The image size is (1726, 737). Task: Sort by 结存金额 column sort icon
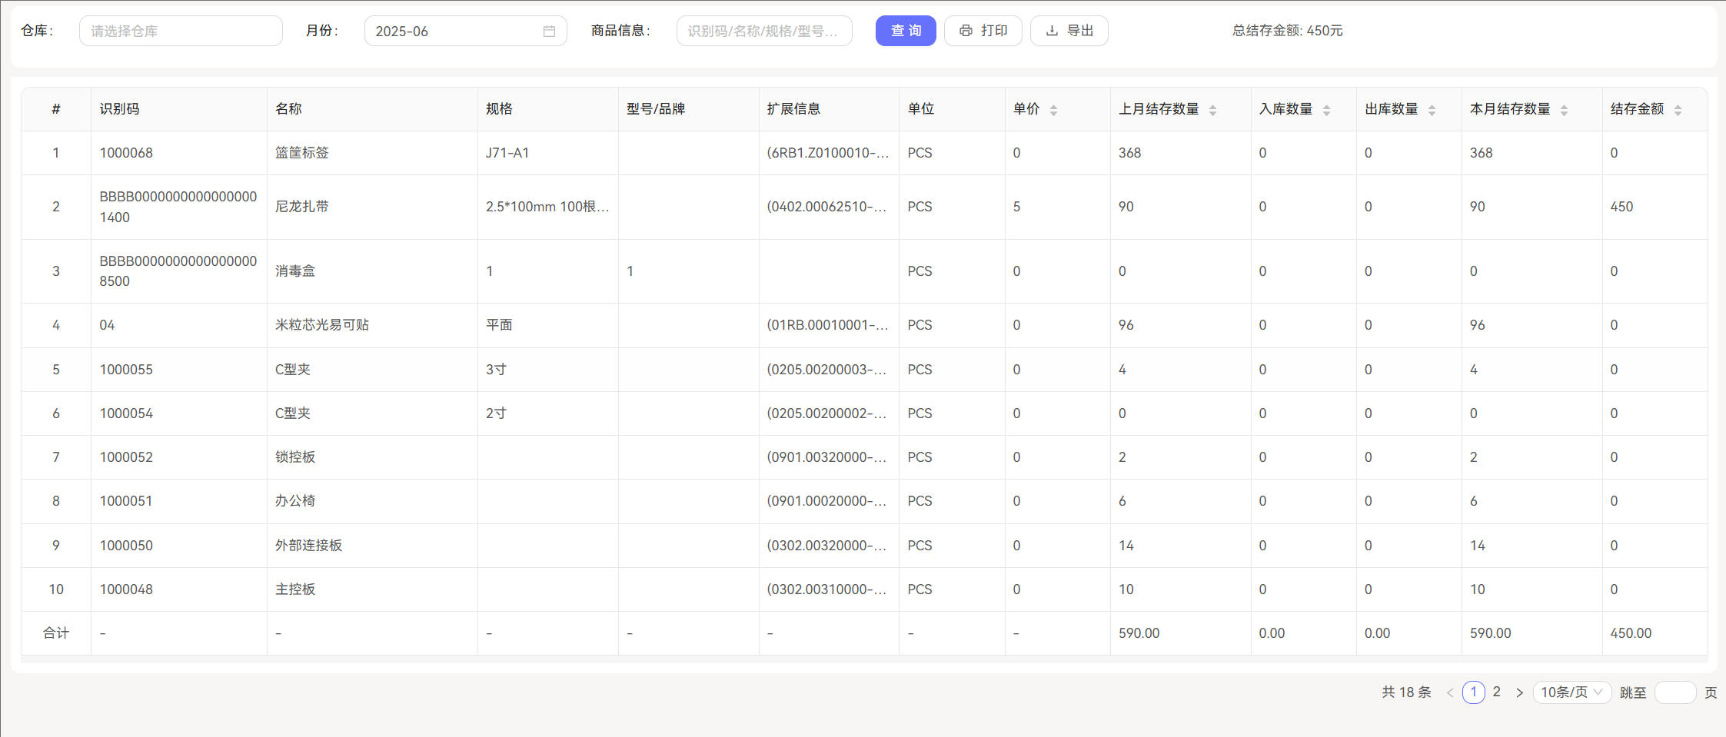1678,110
